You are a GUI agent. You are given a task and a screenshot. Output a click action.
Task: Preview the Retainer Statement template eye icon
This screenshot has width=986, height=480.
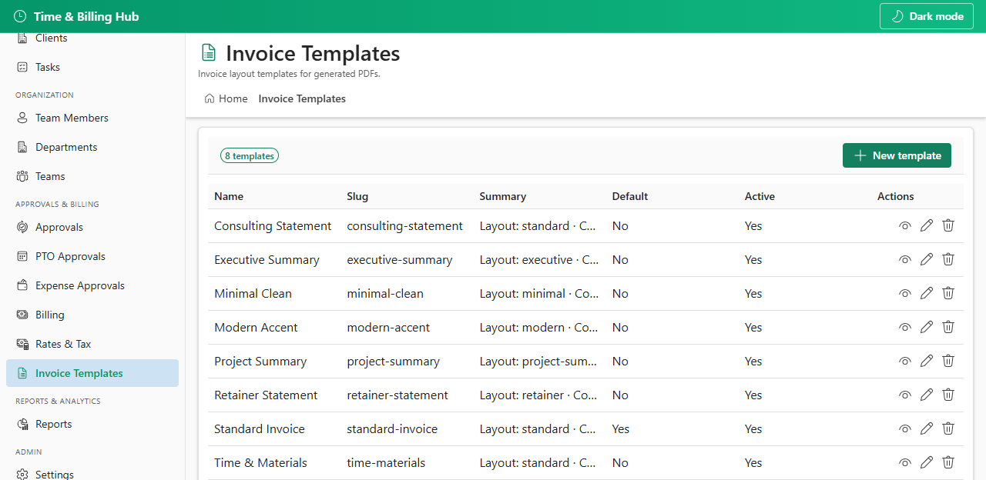905,395
